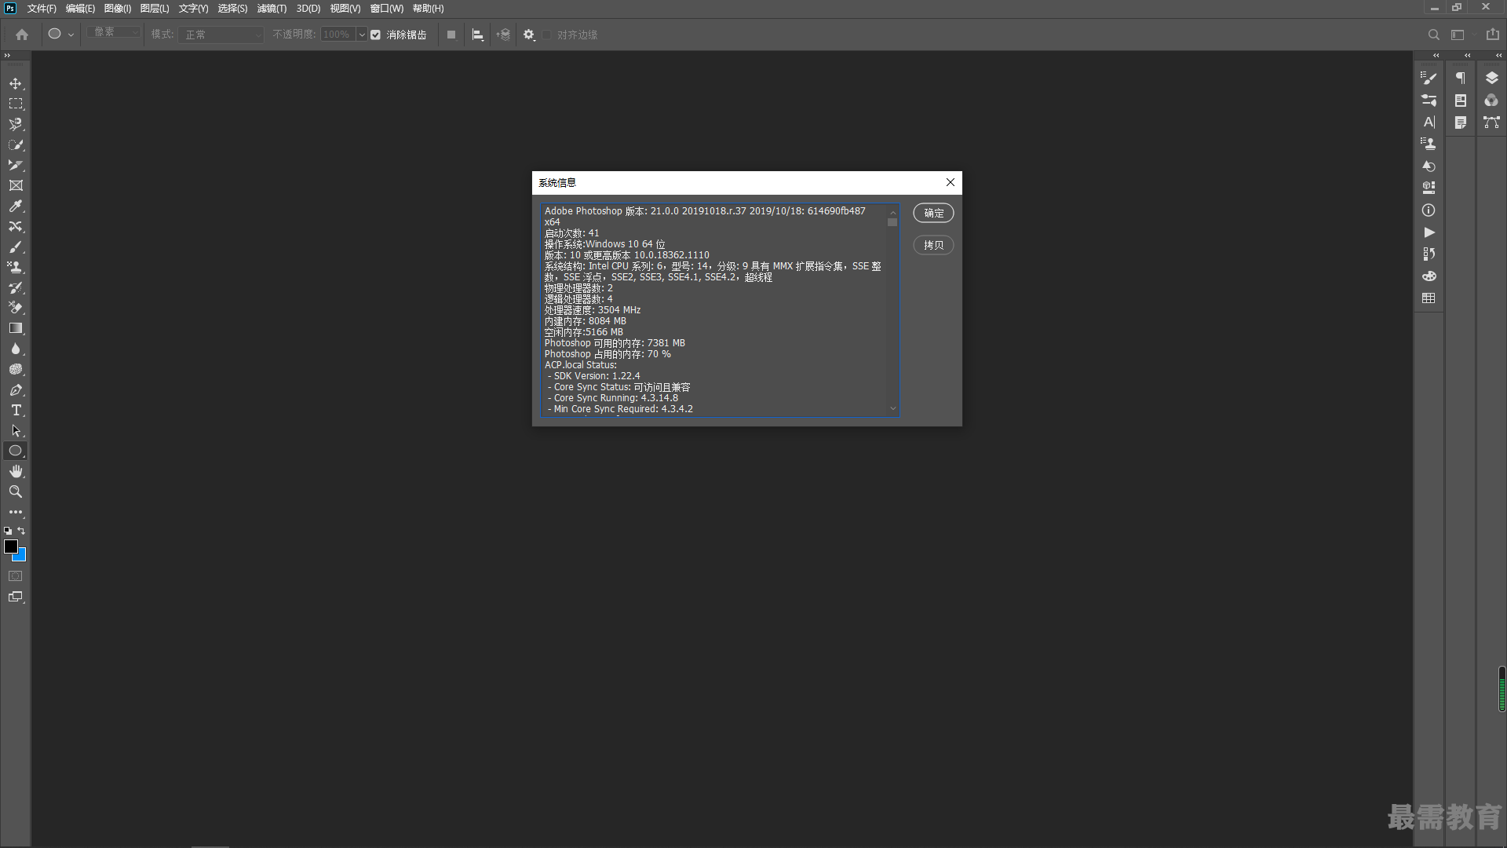The width and height of the screenshot is (1507, 848).
Task: Select the Spot Healing Brush tool
Action: (x=16, y=226)
